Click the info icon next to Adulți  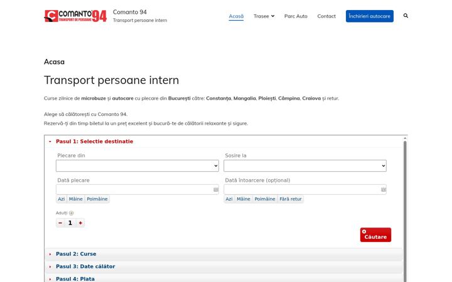(71, 213)
